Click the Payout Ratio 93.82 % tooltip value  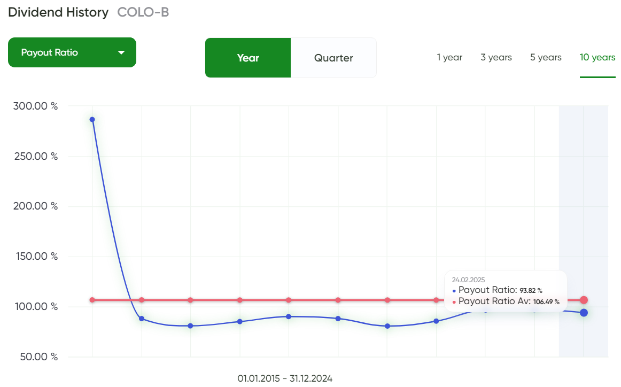[x=531, y=291]
